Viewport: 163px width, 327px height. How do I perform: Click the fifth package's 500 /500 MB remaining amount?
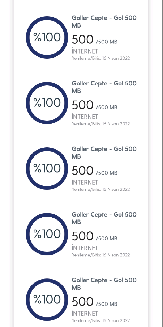(x=94, y=302)
